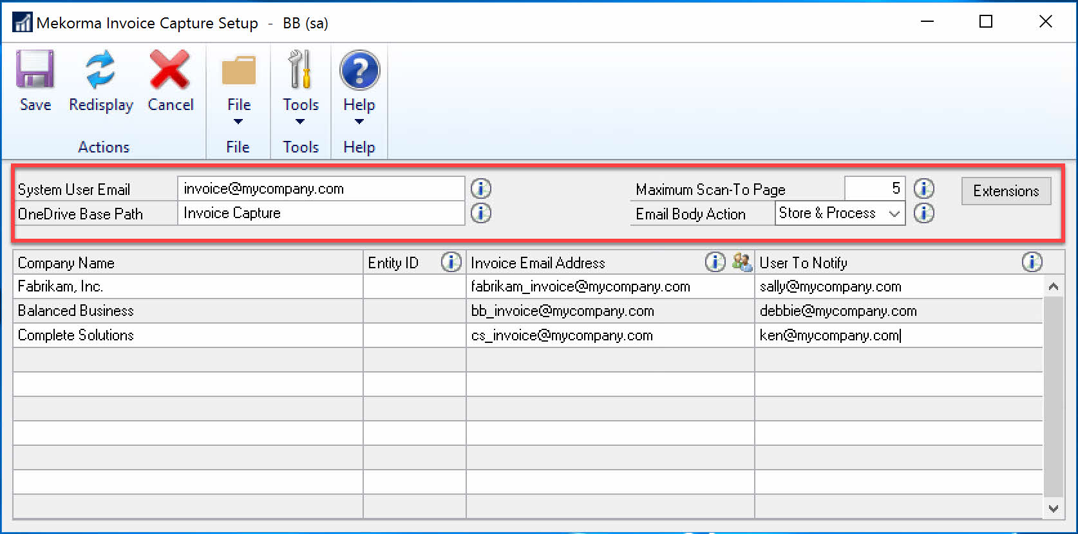The height and width of the screenshot is (534, 1078).
Task: Click the Entity ID cell for Fabrikam, Inc.
Action: [414, 286]
